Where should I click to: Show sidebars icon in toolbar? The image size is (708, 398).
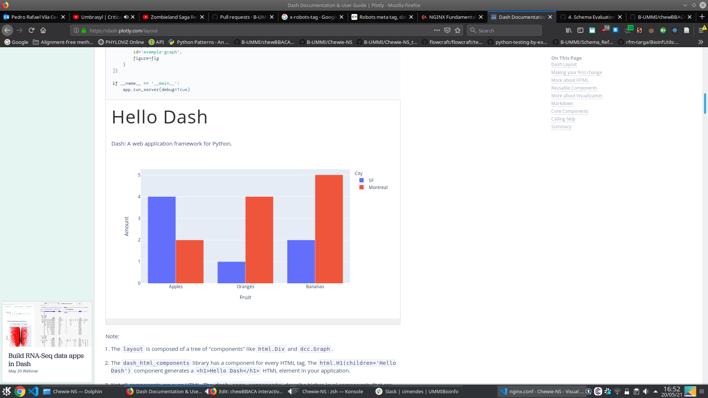[x=580, y=30]
